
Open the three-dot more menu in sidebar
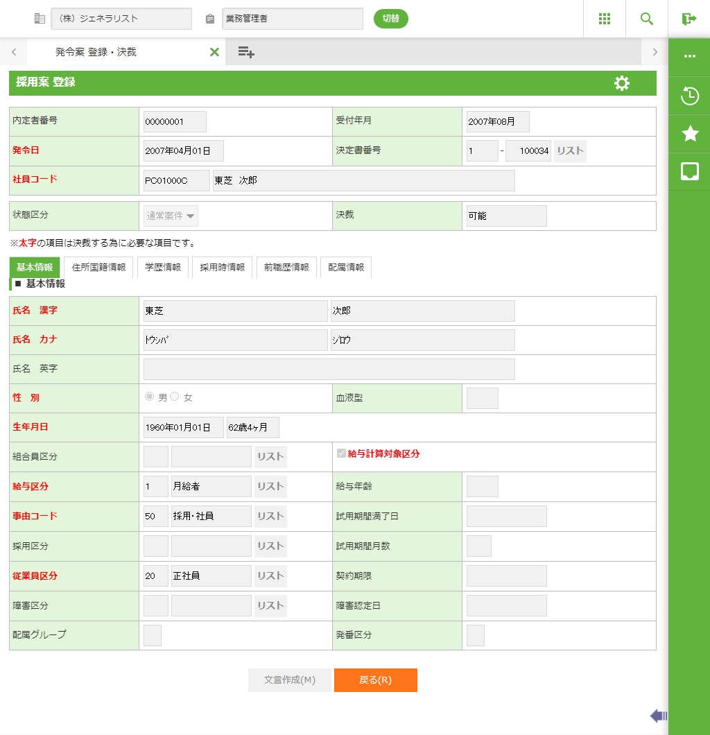click(690, 57)
